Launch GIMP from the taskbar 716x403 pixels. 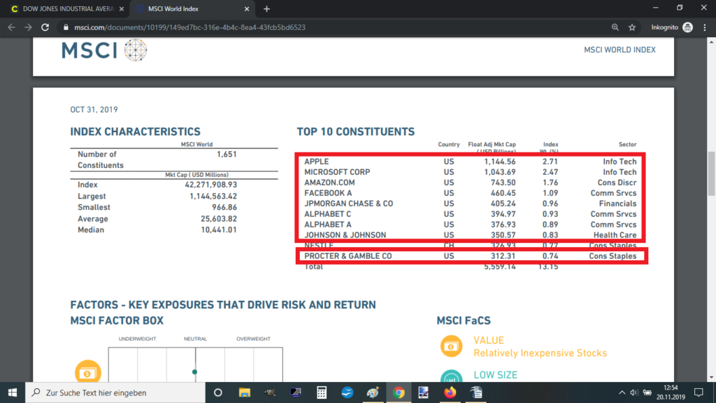coord(270,393)
